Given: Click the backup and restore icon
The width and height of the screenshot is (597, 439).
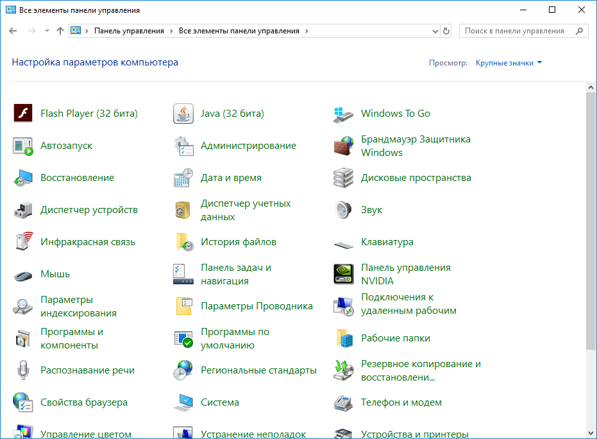Looking at the screenshot, I should coord(344,370).
